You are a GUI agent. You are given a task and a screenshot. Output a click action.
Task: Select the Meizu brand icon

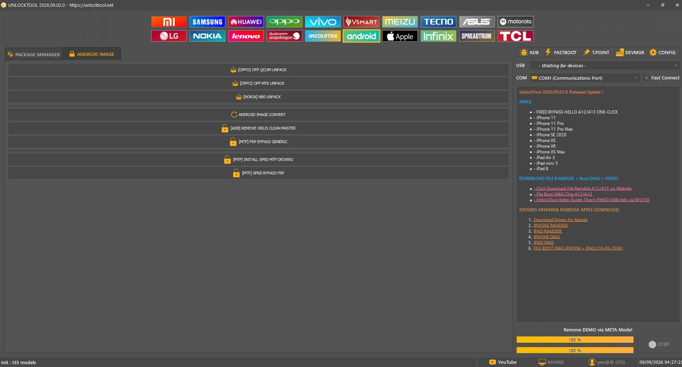[x=400, y=22]
